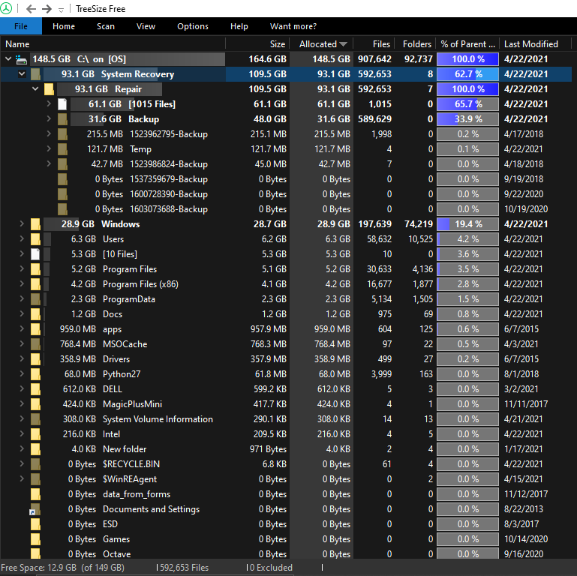Viewport: 577px width, 576px height.
Task: Click the Users folder icon
Action: click(x=36, y=239)
